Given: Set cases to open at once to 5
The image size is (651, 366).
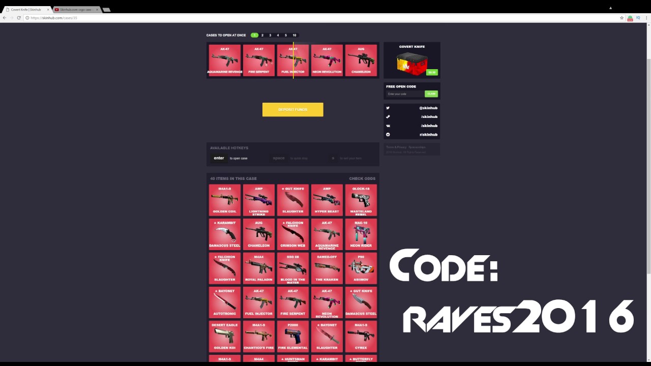Looking at the screenshot, I should pyautogui.click(x=286, y=35).
